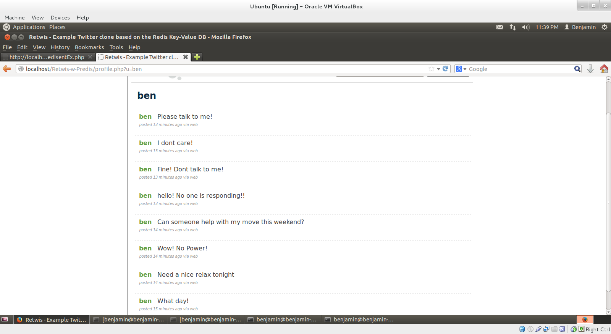Open a new tab with plus button
The image size is (611, 334).
[197, 57]
